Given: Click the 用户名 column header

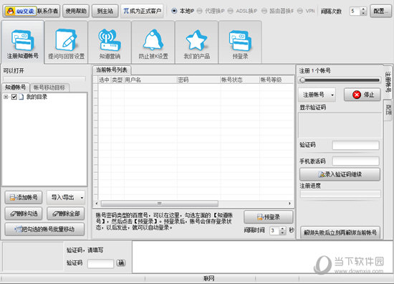Looking at the screenshot, I should click(x=150, y=80).
